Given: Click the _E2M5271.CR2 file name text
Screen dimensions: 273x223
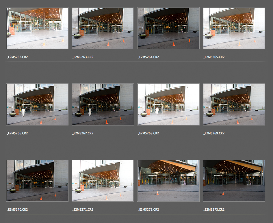Looking at the screenshot, I should tap(83, 209).
